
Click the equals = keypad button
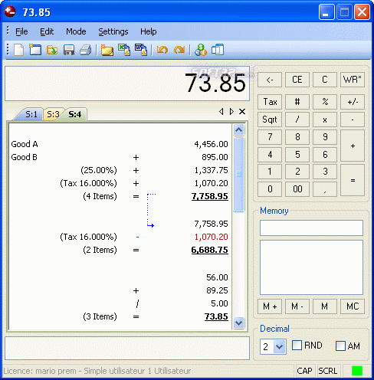[x=353, y=180]
